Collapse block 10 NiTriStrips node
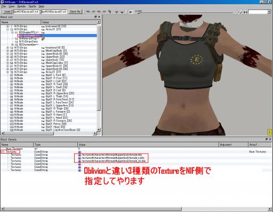Viewport: 273px width, 212px height. (7, 29)
